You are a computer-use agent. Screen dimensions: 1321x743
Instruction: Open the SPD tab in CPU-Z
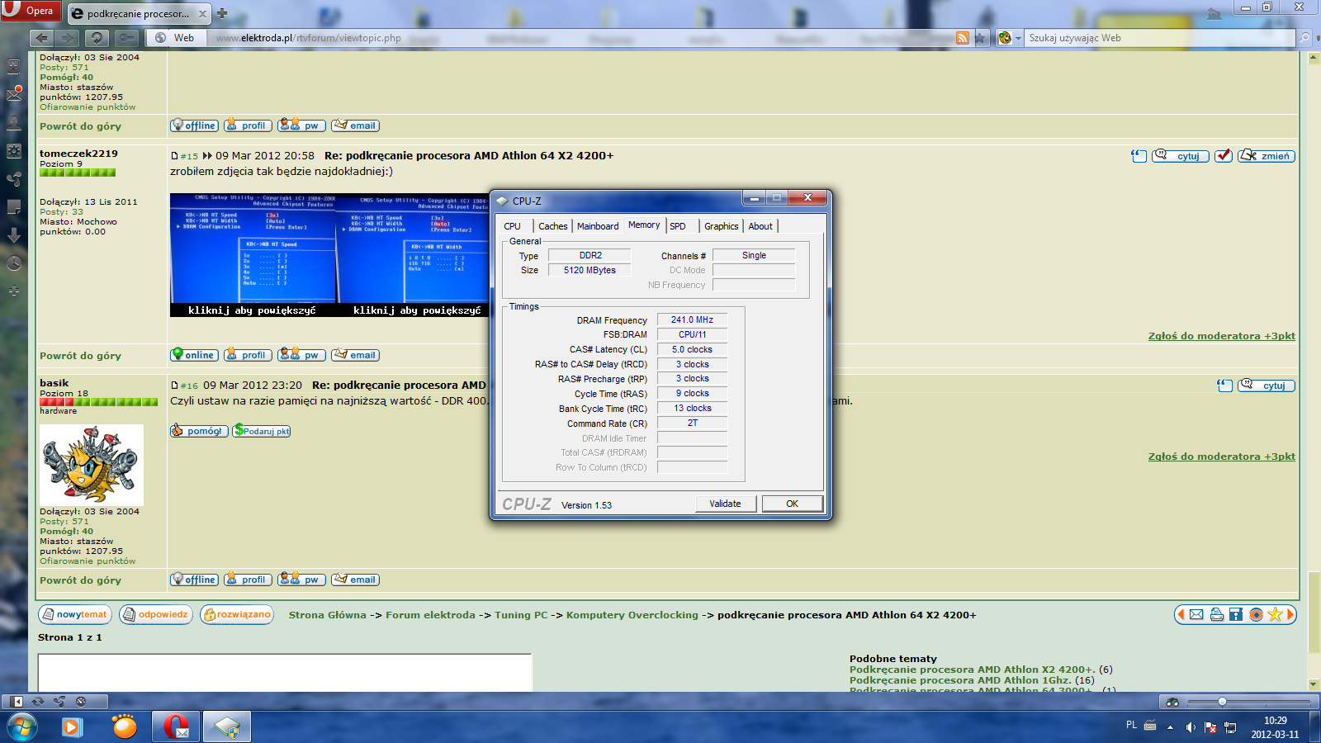[678, 226]
